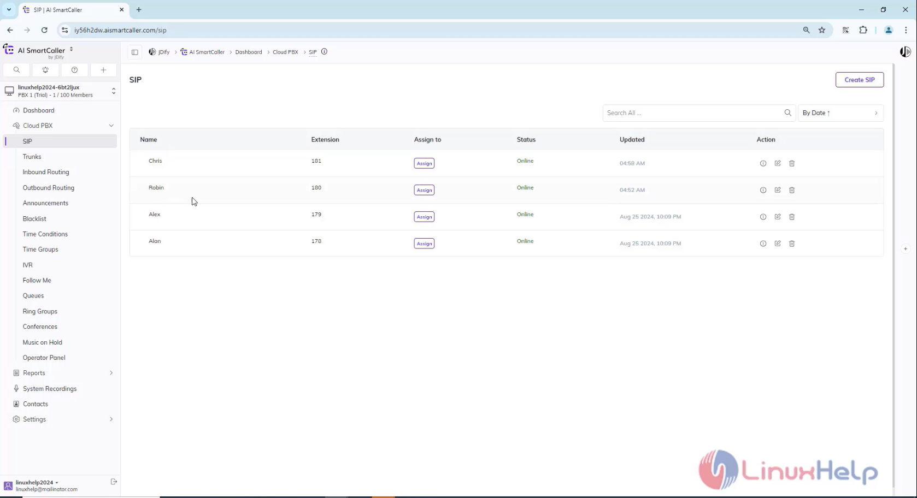Collapse the Cloud PBX menu
917x498 pixels.
tap(111, 126)
